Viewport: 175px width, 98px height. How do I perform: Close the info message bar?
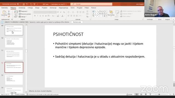pyautogui.click(x=173, y=22)
